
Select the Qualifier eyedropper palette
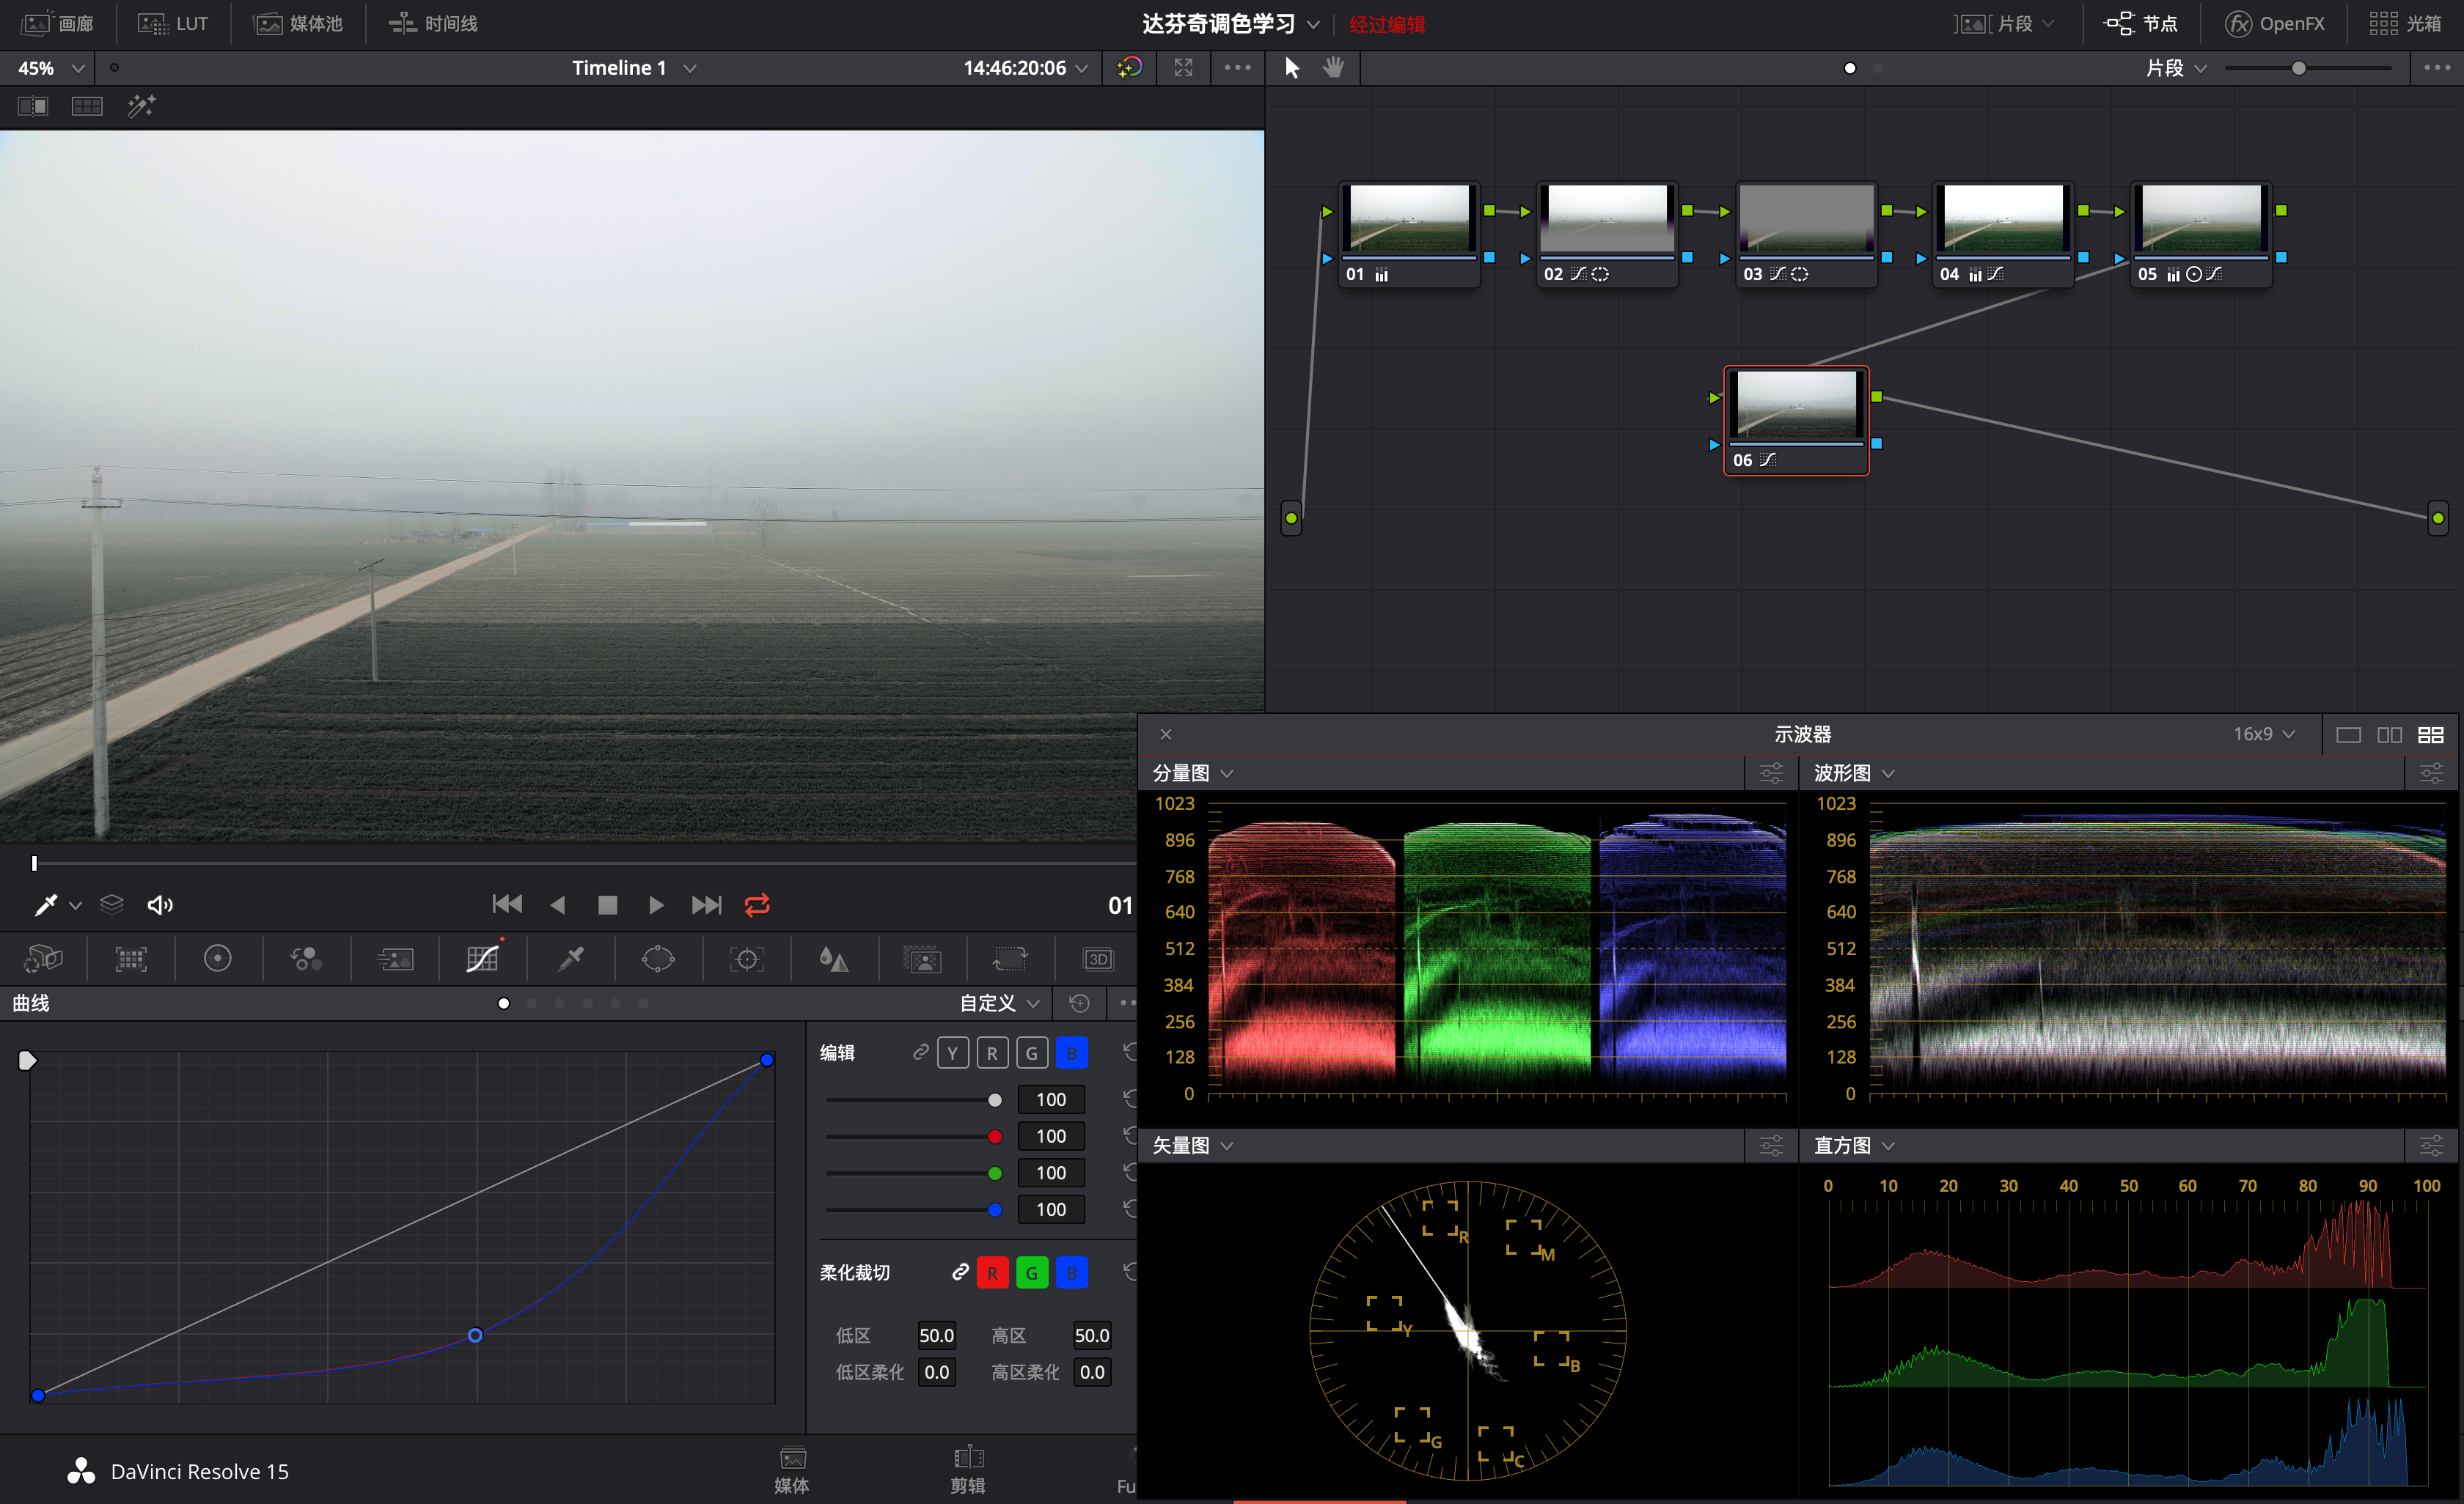pos(571,959)
